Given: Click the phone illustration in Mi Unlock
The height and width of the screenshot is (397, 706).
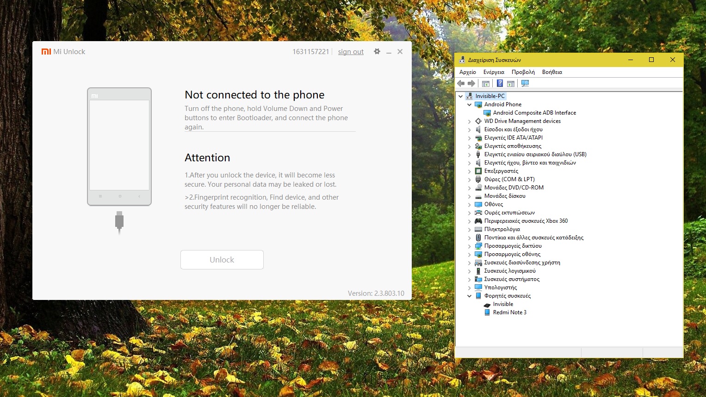Looking at the screenshot, I should (x=119, y=147).
